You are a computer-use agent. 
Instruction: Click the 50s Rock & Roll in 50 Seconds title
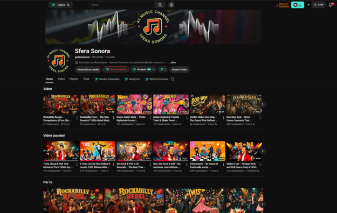pyautogui.click(x=131, y=165)
